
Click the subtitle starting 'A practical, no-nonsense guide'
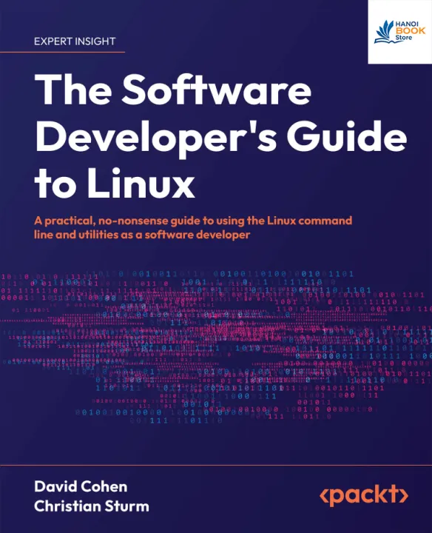[193, 227]
